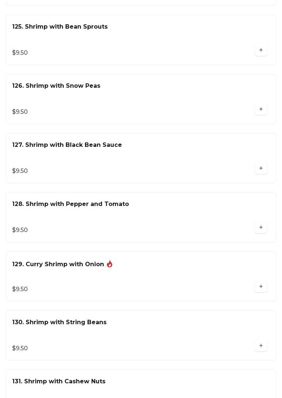The image size is (282, 398).
Task: Open 129. Curry Shrimp with Onion details
Action: (x=58, y=264)
